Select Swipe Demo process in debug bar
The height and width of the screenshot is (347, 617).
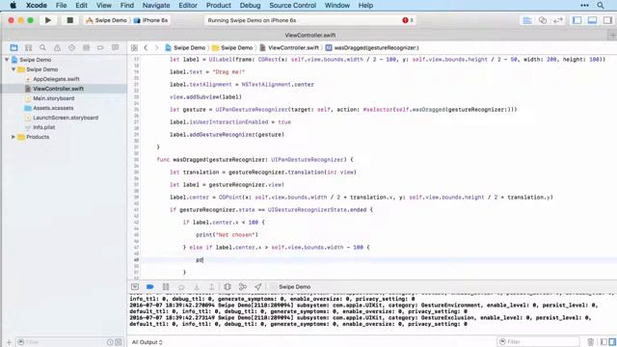[290, 287]
